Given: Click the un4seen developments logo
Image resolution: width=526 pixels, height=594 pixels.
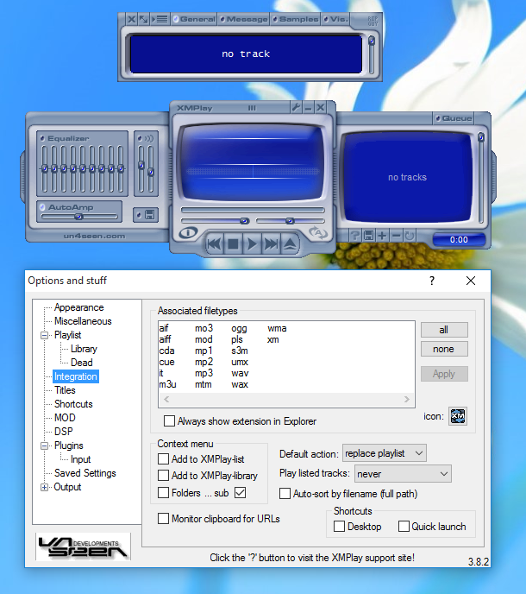Looking at the screenshot, I should tap(83, 547).
